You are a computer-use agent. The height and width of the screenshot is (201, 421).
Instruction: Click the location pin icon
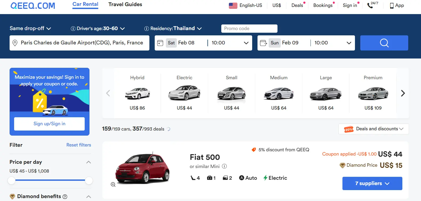coord(15,43)
